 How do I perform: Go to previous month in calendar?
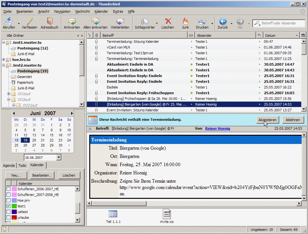coord(14,114)
